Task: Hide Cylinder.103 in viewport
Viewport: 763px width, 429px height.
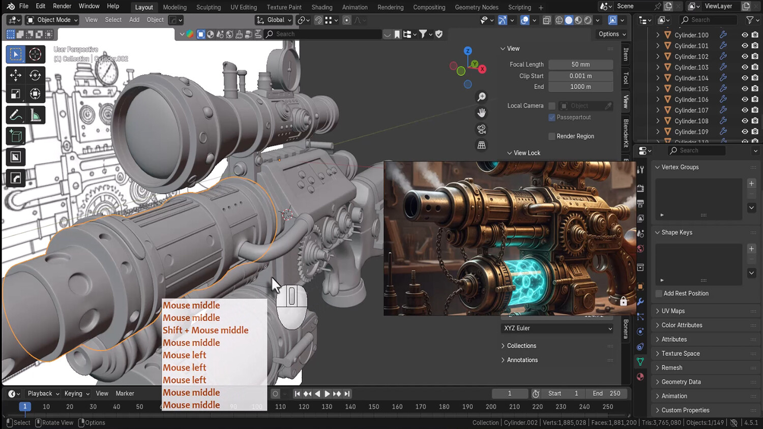Action: tap(745, 67)
